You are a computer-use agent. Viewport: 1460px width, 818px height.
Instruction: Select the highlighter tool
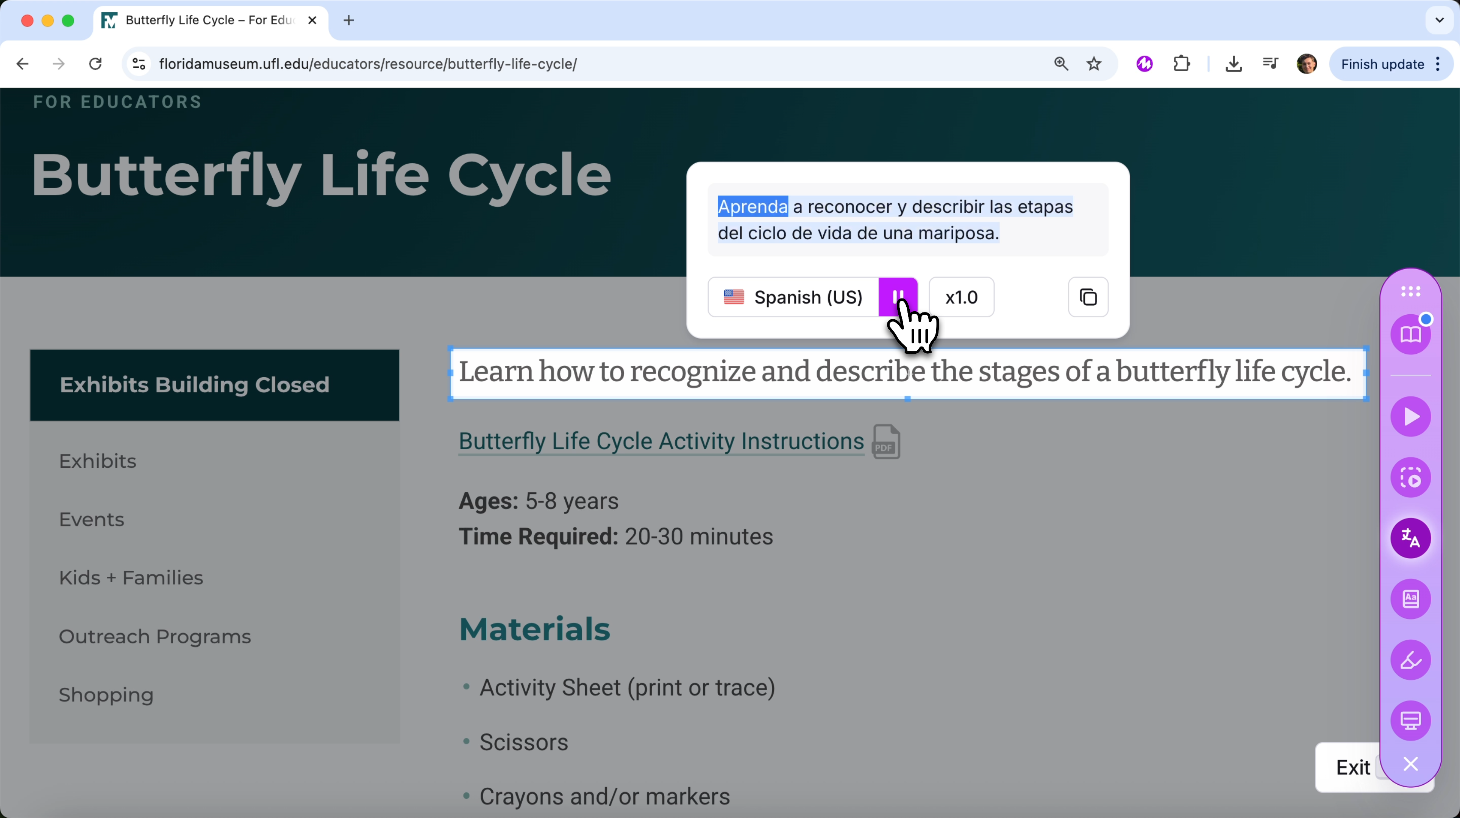click(1411, 660)
